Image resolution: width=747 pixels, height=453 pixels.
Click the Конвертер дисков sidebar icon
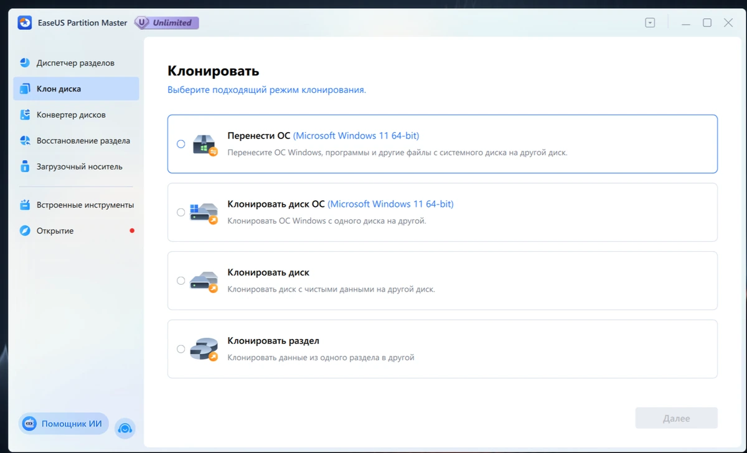point(25,115)
